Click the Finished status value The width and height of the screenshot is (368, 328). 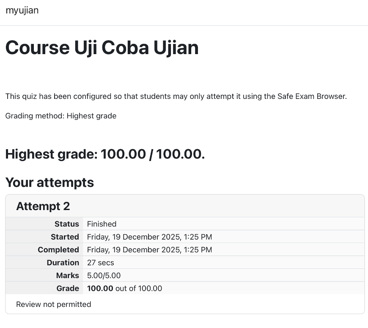[102, 224]
